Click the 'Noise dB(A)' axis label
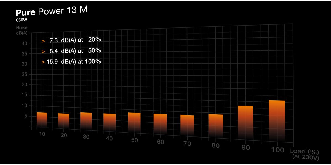The width and height of the screenshot is (331, 165). coord(22,30)
